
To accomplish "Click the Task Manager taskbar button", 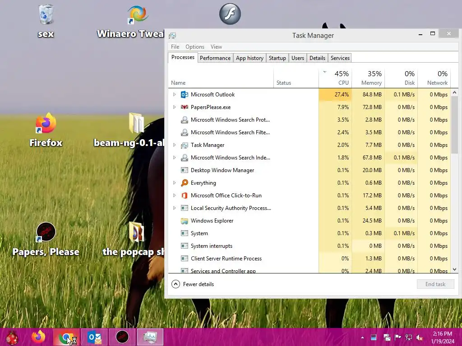I will (150, 337).
